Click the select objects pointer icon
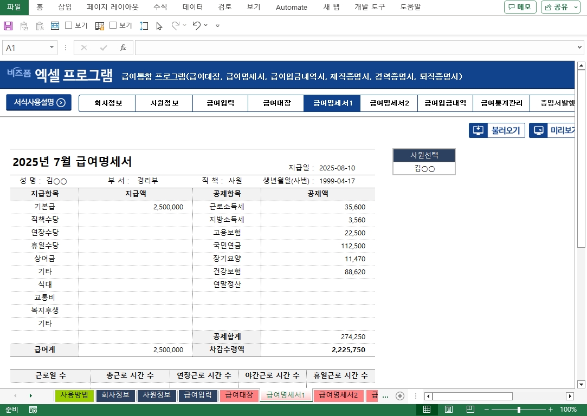 159,25
